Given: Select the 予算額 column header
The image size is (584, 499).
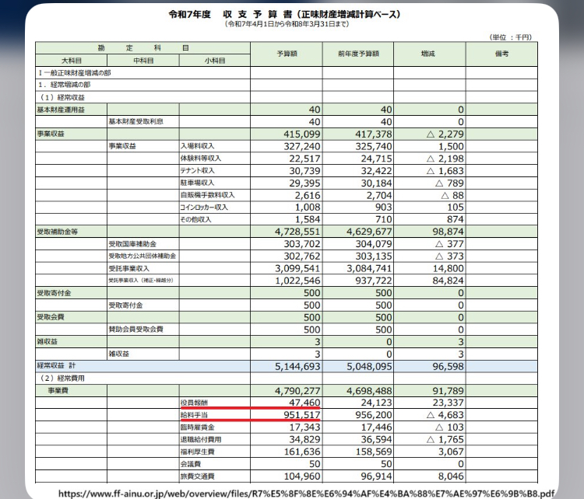Looking at the screenshot, I should click(x=287, y=54).
